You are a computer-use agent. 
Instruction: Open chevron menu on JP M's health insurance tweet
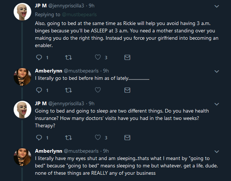click(x=217, y=104)
